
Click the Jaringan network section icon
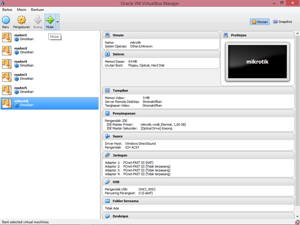tap(108, 155)
